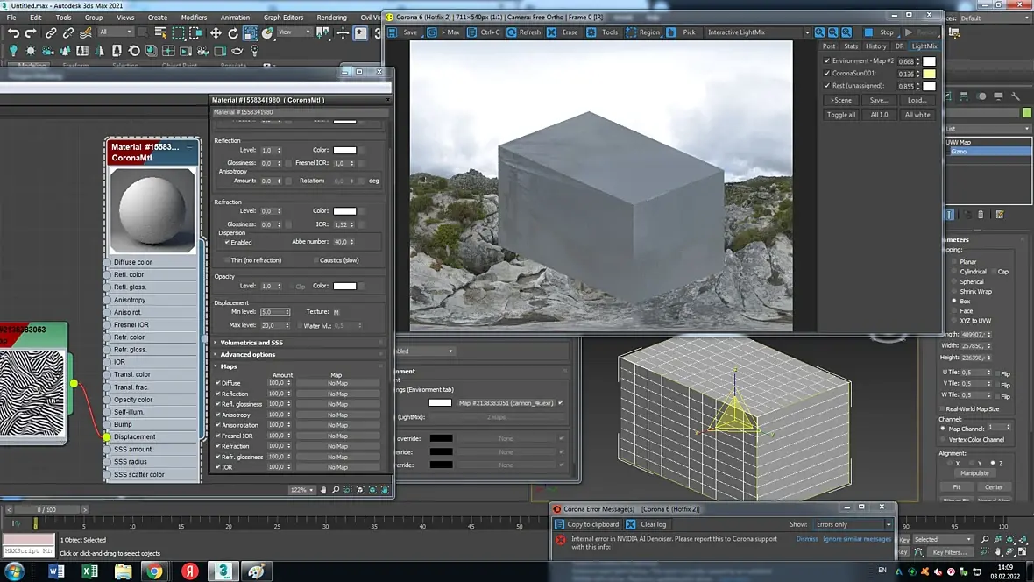Uncheck the CoronaSun001 LightMix checkbox
The height and width of the screenshot is (582, 1034).
tap(827, 74)
